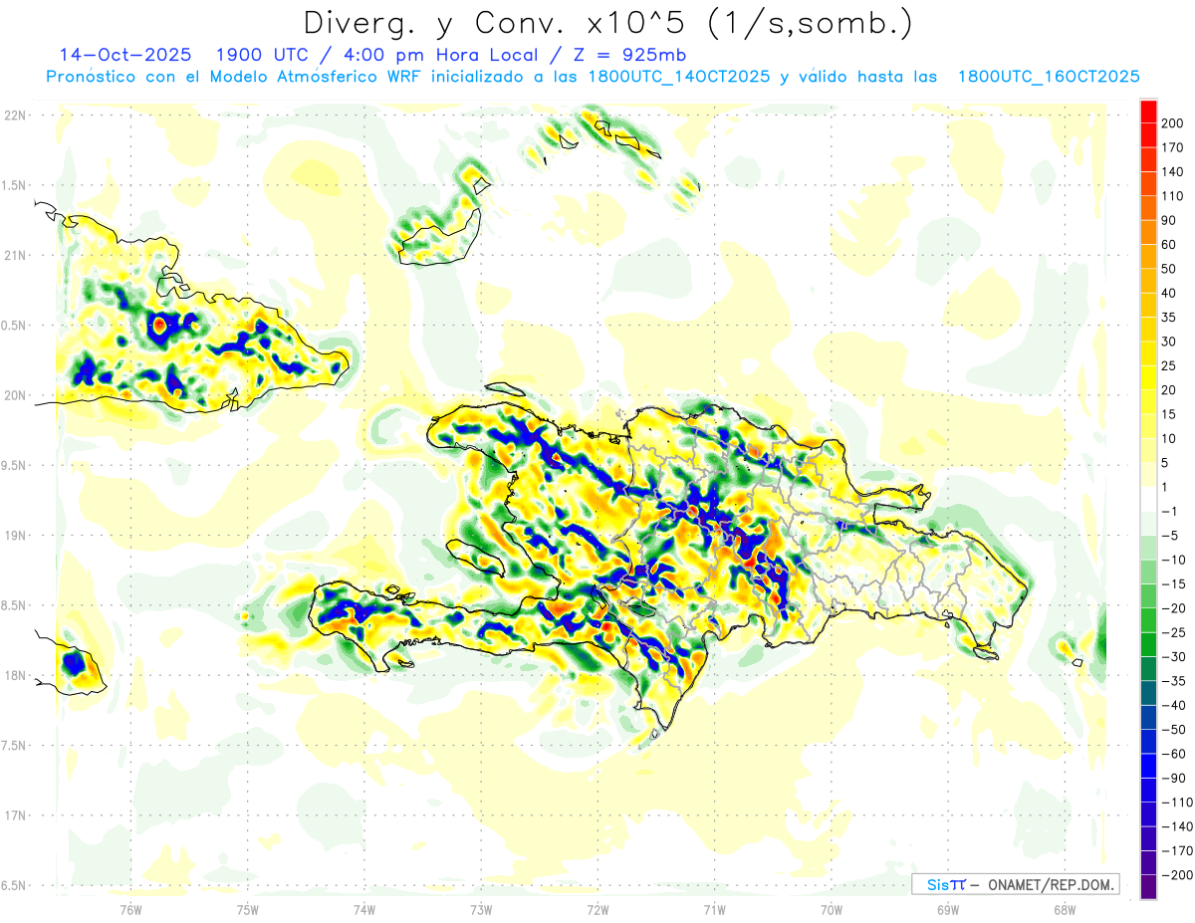
Task: Click the '73W' longitude label
Action: coord(481,908)
